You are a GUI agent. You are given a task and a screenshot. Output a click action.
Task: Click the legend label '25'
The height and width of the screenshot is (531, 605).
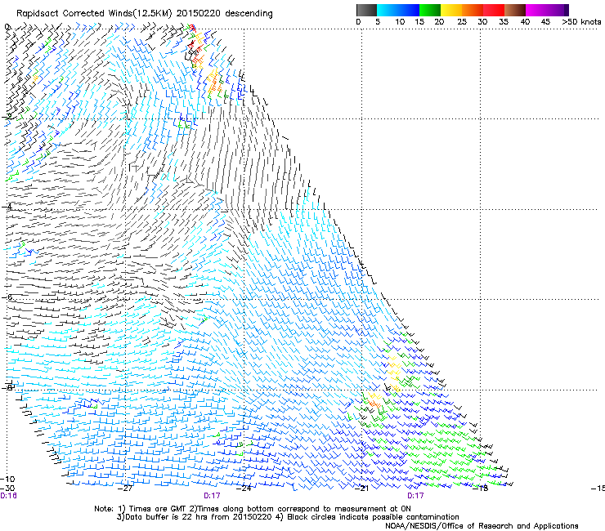tap(462, 22)
